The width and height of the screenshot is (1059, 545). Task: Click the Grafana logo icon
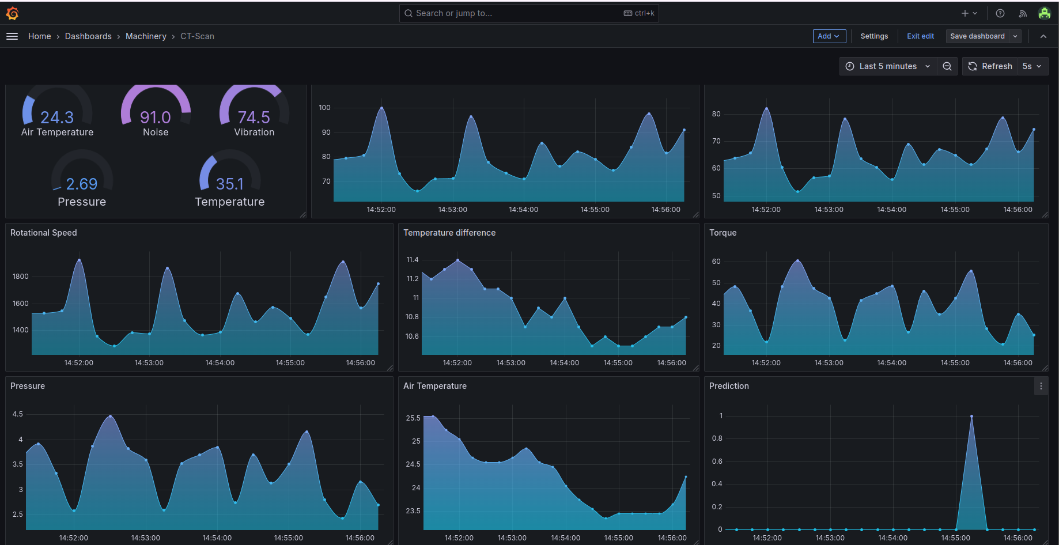pos(12,13)
